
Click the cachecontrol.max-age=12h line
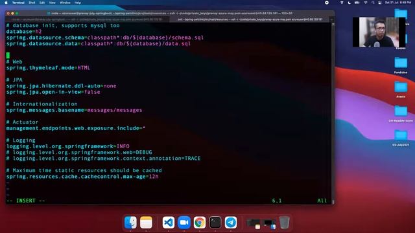[x=82, y=177]
